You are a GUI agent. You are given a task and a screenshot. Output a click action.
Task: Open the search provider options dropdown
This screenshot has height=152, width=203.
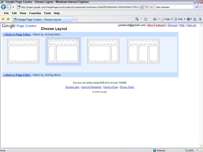(x=200, y=7)
